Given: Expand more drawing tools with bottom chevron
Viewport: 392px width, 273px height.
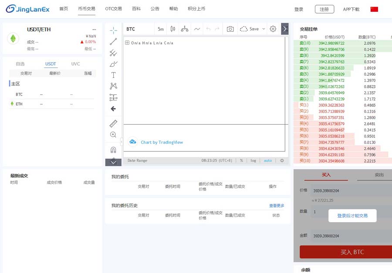Looking at the screenshot, I should click(x=113, y=162).
